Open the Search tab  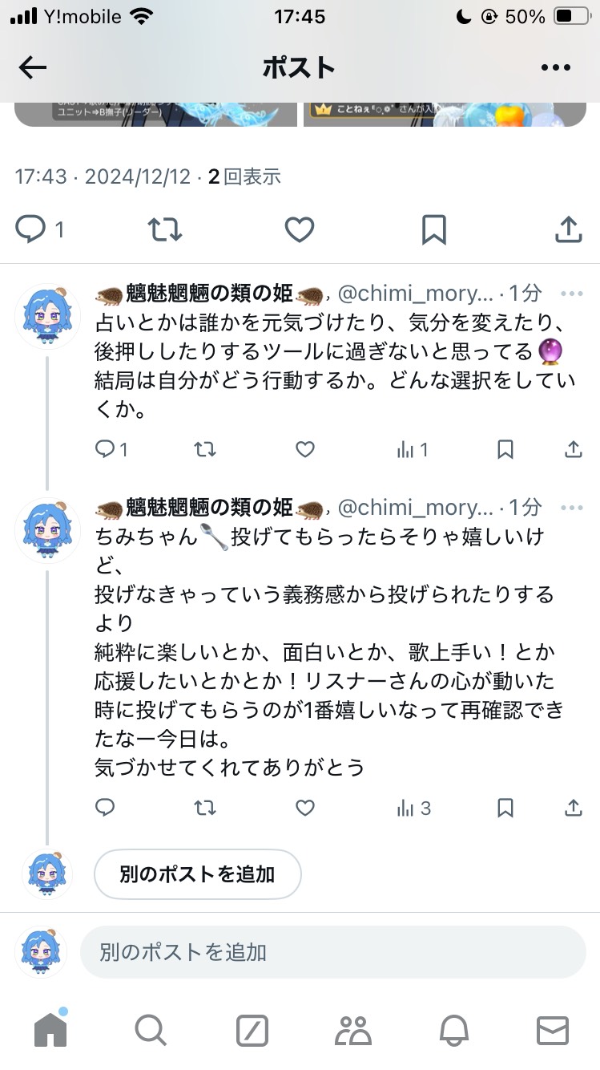[151, 1033]
